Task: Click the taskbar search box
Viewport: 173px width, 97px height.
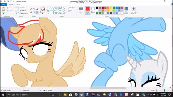Action: coord(28,95)
